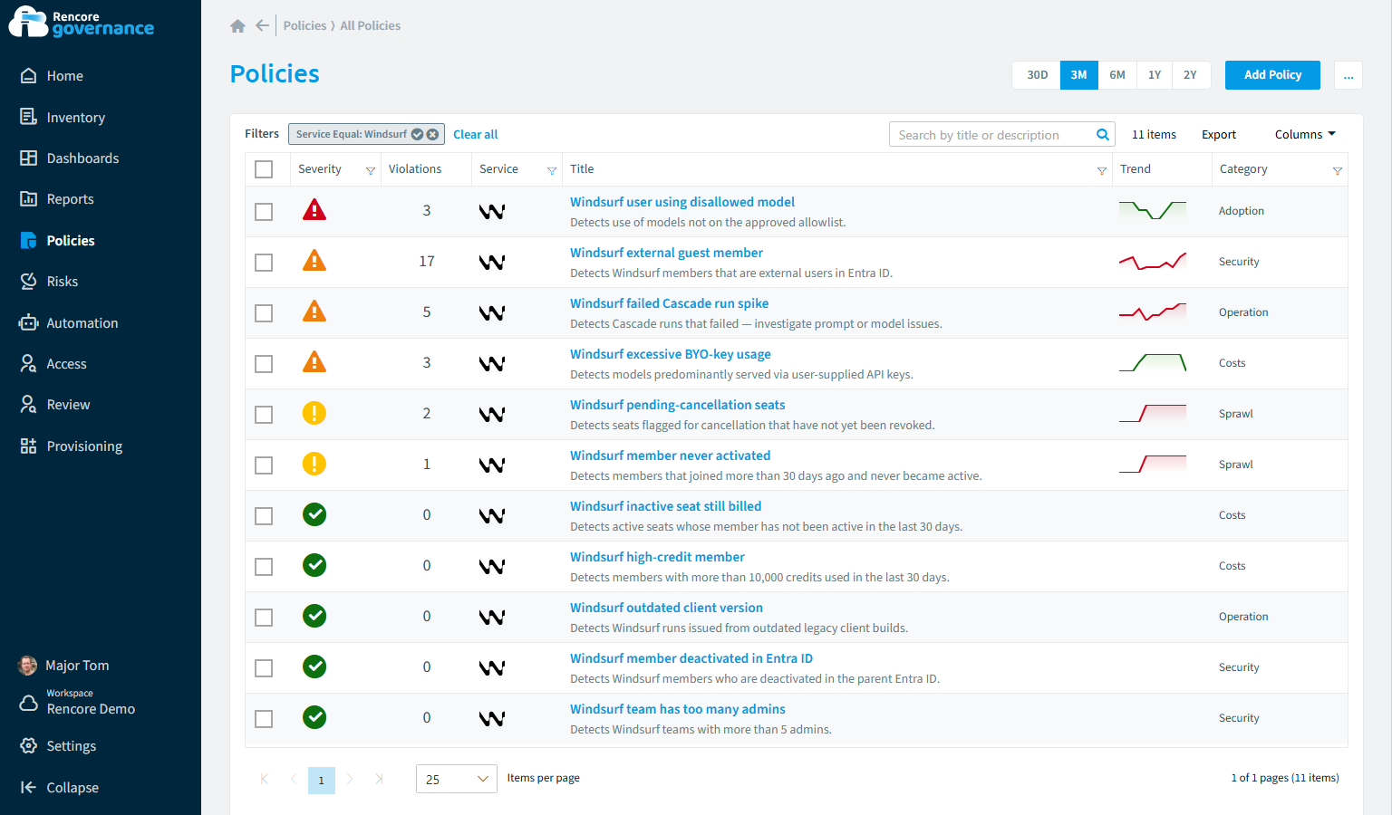This screenshot has width=1392, height=815.
Task: Select the 6M time range
Action: pyautogui.click(x=1117, y=75)
